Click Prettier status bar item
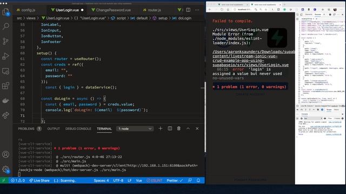 click(x=175, y=181)
